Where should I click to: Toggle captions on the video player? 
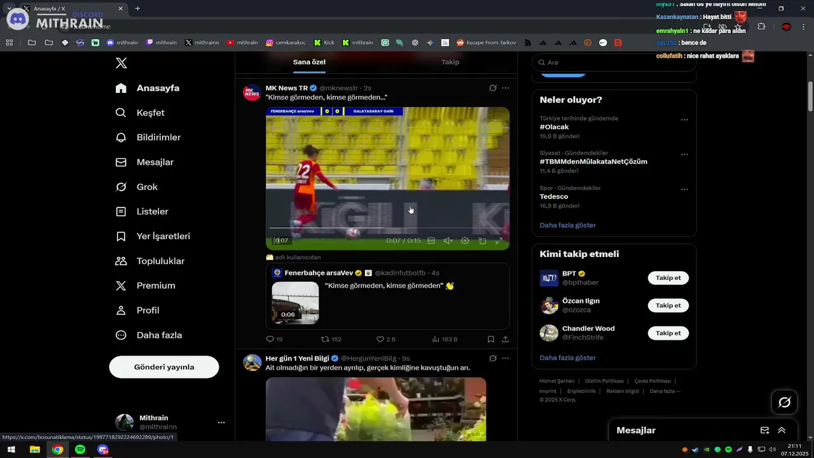point(431,240)
